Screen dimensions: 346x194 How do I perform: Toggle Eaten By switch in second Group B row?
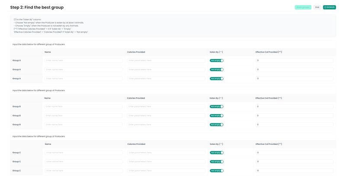(x=217, y=116)
